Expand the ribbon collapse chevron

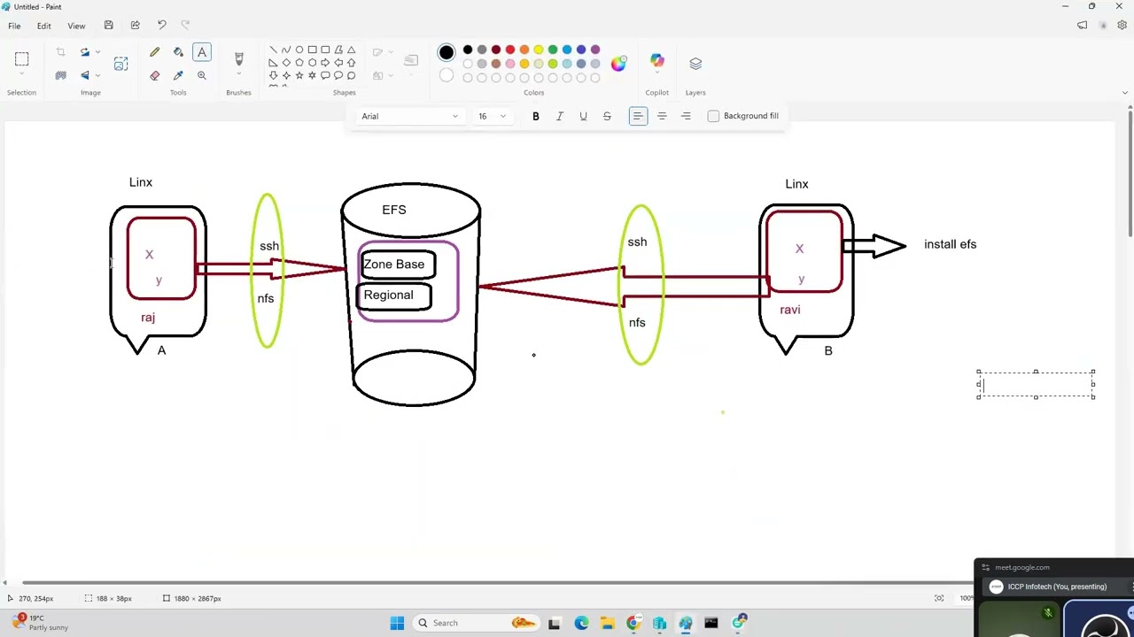pyautogui.click(x=1124, y=92)
